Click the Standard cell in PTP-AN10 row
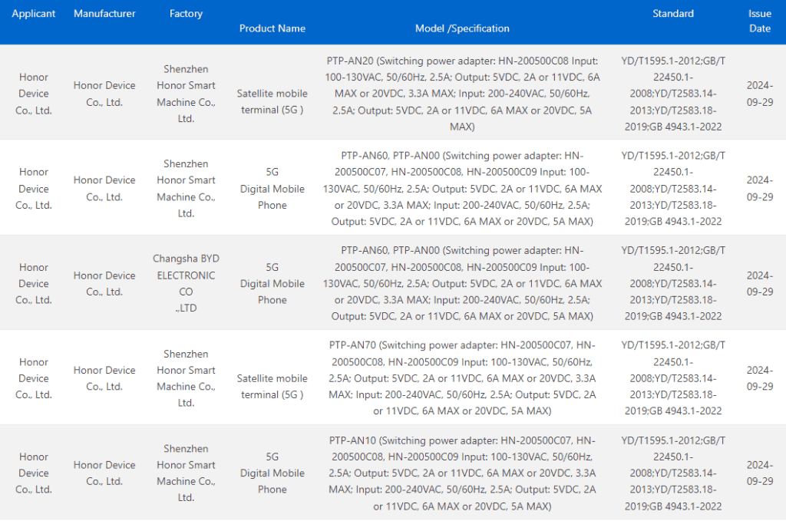Viewport: 786px width, 521px height. click(x=672, y=473)
